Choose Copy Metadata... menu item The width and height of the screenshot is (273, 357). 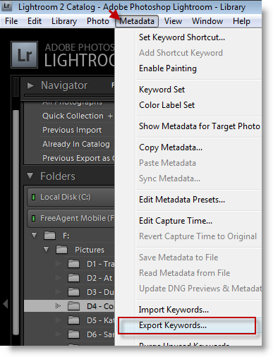click(x=171, y=147)
